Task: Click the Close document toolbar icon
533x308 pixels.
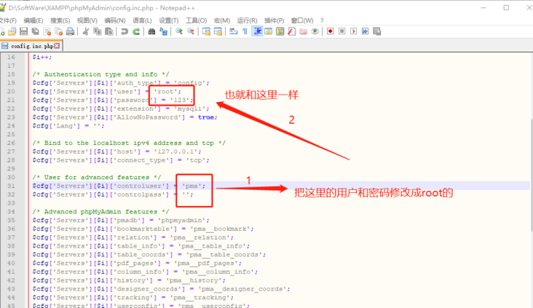Action: coord(47,31)
